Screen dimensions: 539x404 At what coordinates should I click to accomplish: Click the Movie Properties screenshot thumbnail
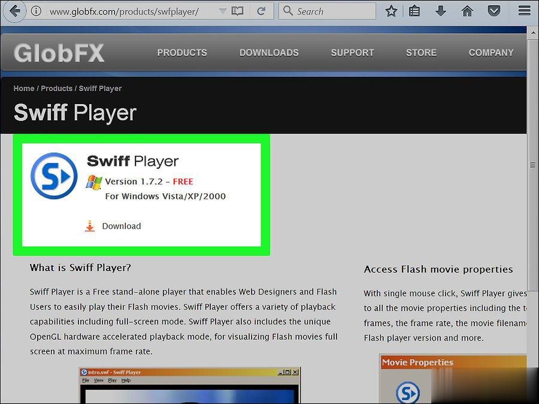(x=453, y=379)
